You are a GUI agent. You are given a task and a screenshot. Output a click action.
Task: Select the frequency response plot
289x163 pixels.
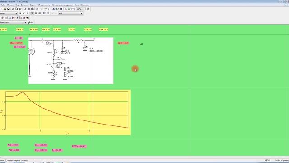click(65, 113)
